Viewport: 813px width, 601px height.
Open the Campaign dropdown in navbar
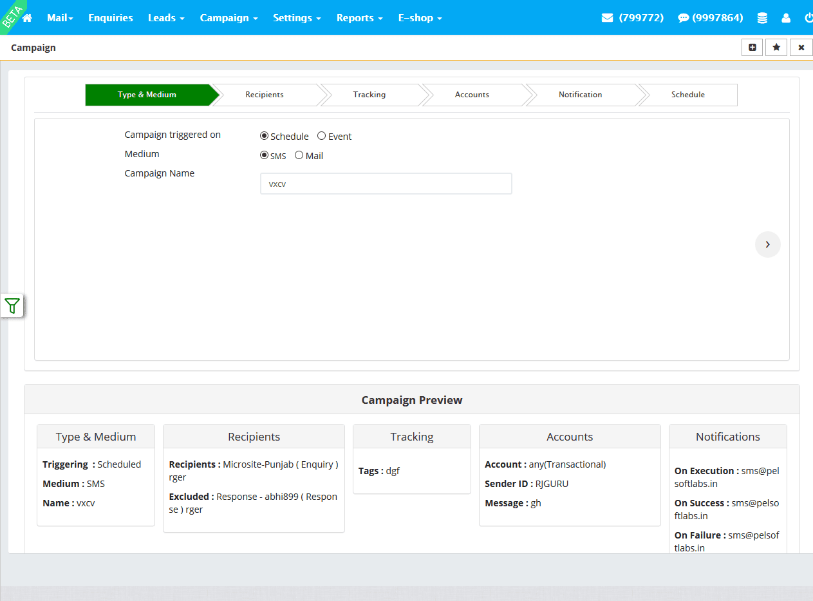[229, 18]
